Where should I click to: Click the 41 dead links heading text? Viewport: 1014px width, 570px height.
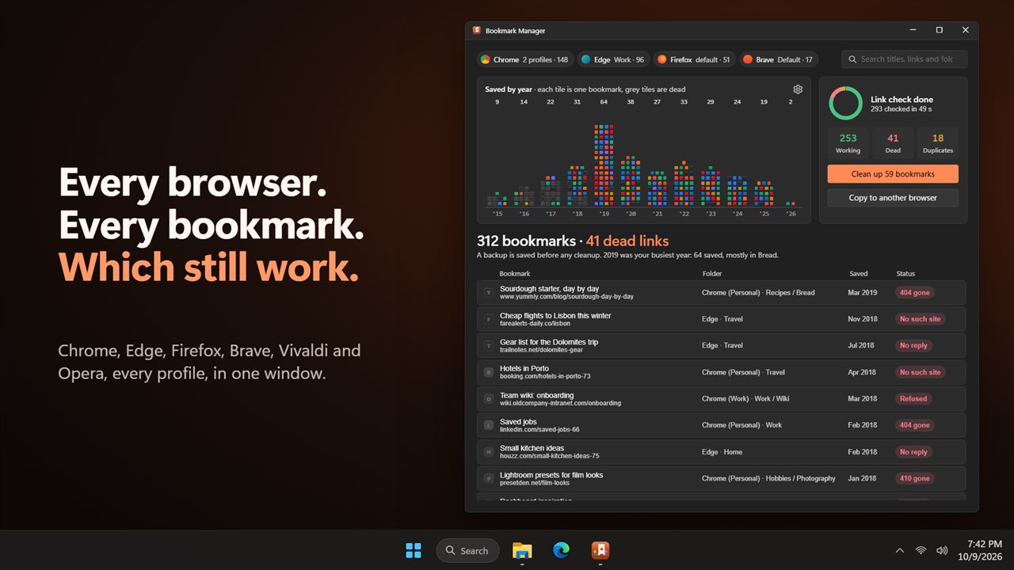(627, 241)
